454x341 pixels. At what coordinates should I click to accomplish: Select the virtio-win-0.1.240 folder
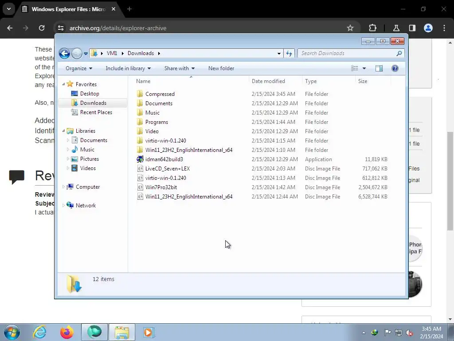[x=166, y=141]
